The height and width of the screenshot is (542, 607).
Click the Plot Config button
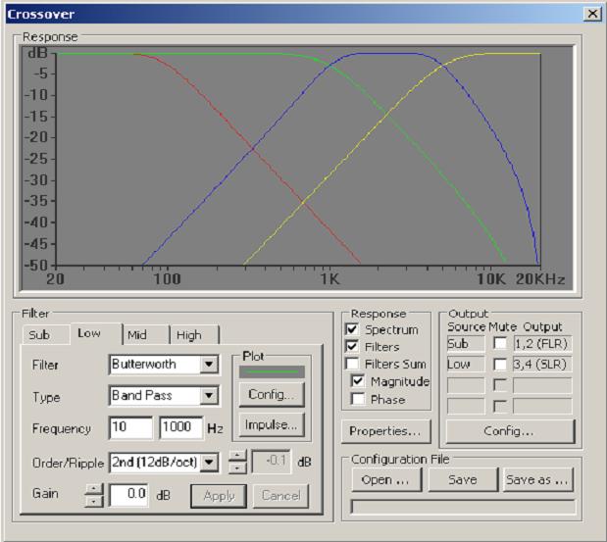coord(272,394)
